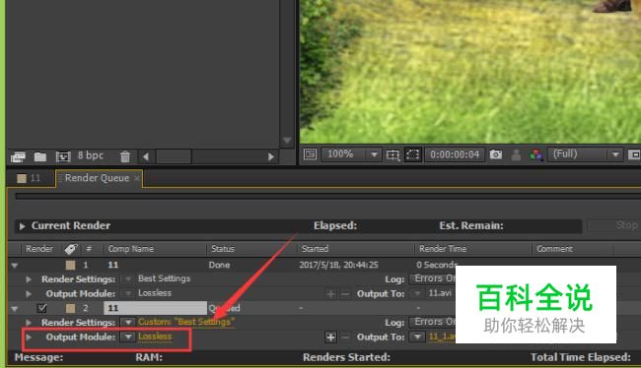This screenshot has width=641, height=368.
Task: Open the 100% magnification dropdown
Action: pyautogui.click(x=351, y=154)
